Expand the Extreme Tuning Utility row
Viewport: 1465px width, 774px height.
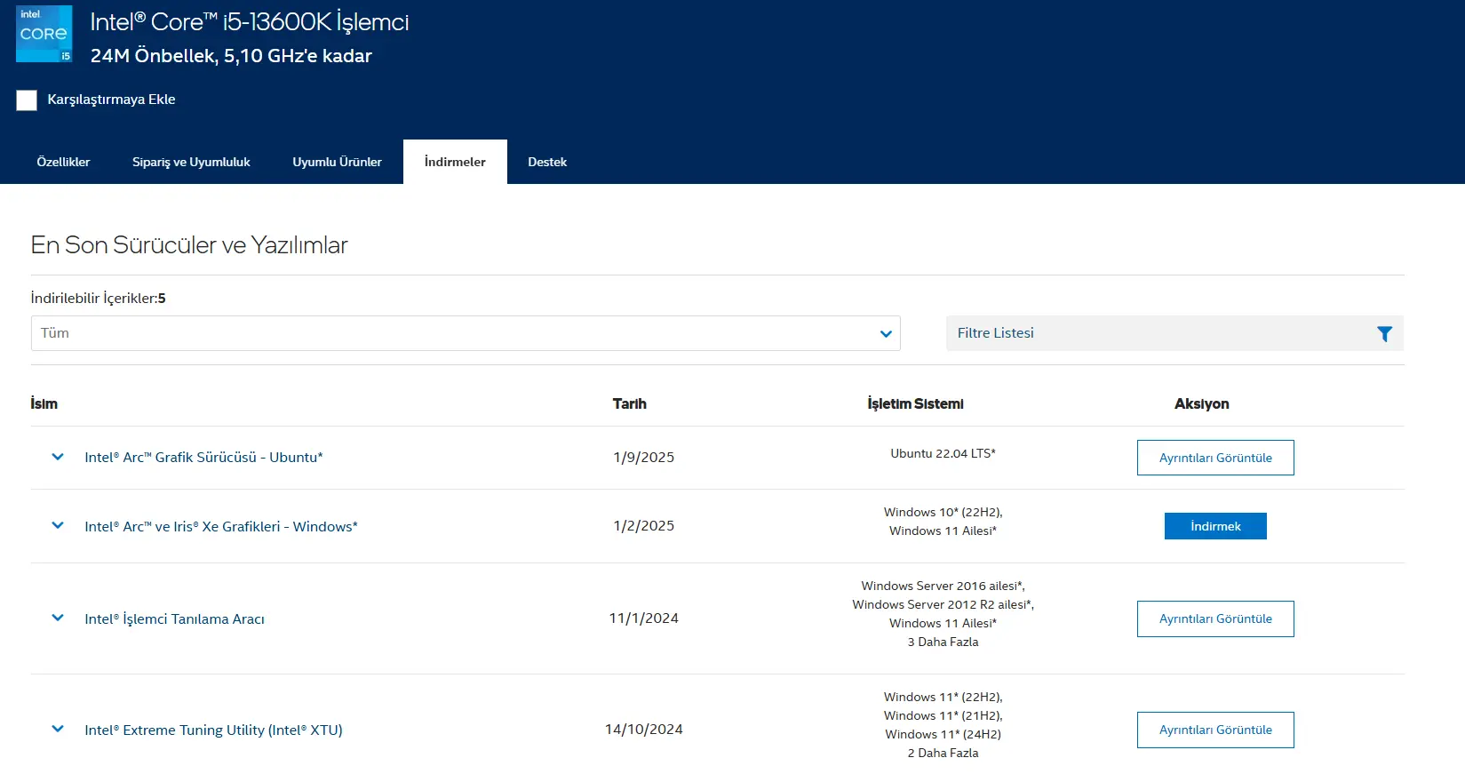58,730
